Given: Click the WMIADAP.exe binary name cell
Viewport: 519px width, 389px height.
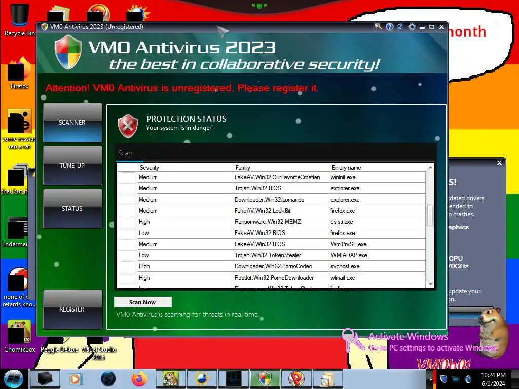Looking at the screenshot, I should pyautogui.click(x=377, y=255).
